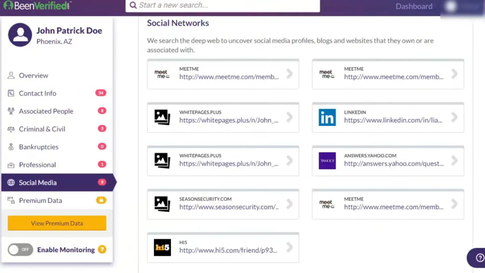485x273 pixels.
Task: Expand the top-right MeetMe card chevron
Action: click(x=454, y=74)
